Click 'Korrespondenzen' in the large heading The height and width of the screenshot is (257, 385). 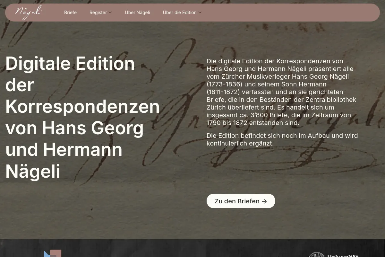click(x=82, y=106)
